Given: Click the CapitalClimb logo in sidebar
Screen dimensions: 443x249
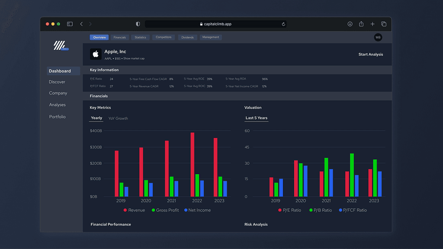Looking at the screenshot, I should (60, 45).
